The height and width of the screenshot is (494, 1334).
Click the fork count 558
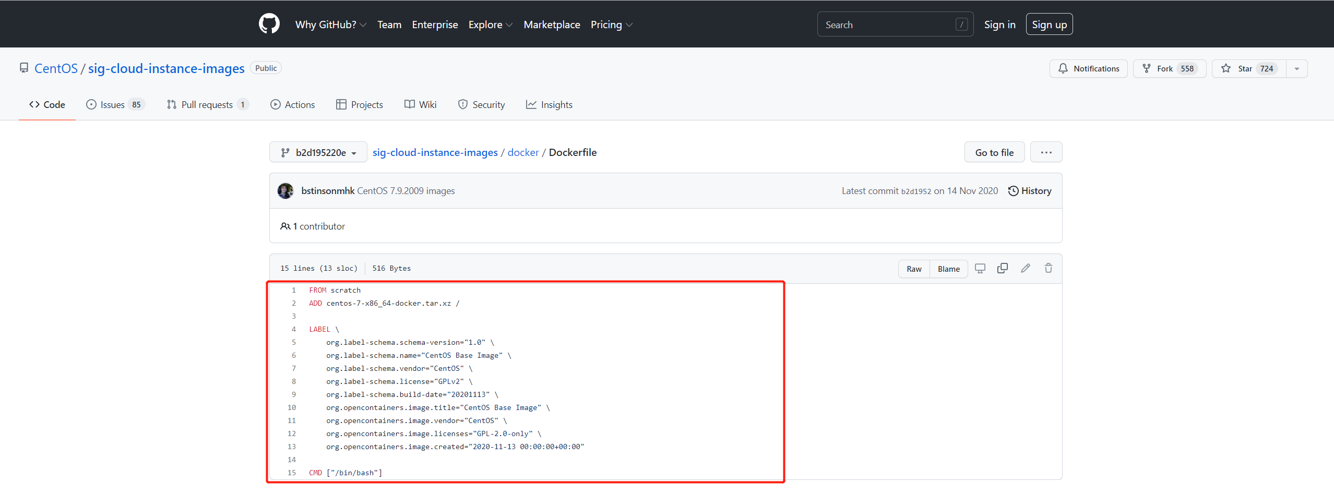coord(1187,68)
